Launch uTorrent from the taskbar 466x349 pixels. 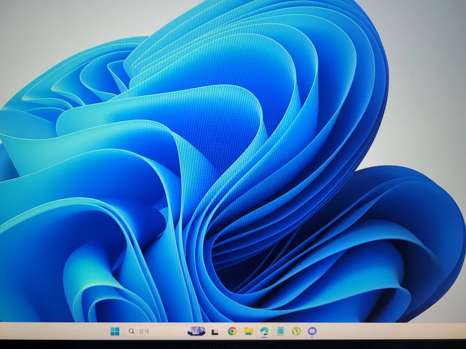click(x=296, y=331)
